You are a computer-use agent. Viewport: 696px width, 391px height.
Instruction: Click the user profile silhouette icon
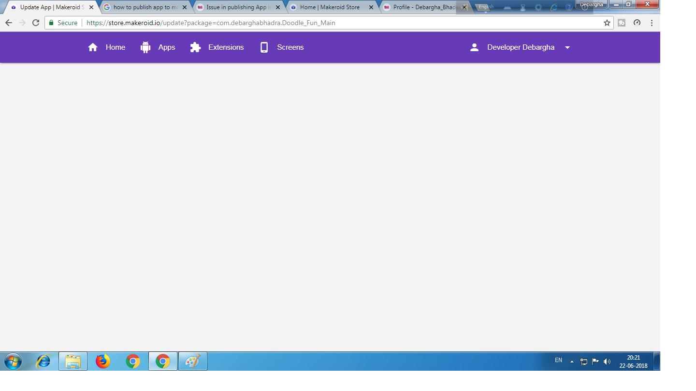[474, 47]
